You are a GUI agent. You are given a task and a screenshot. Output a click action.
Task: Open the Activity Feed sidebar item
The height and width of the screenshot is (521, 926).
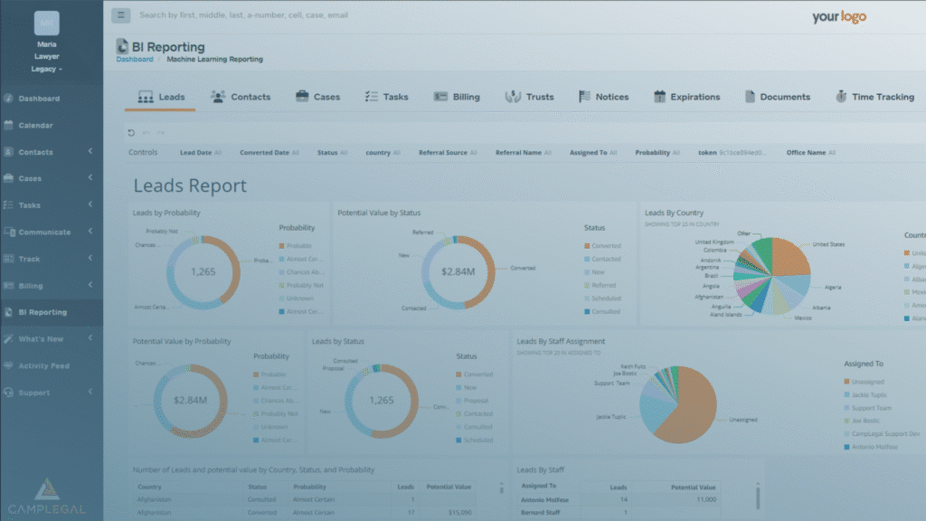point(43,366)
